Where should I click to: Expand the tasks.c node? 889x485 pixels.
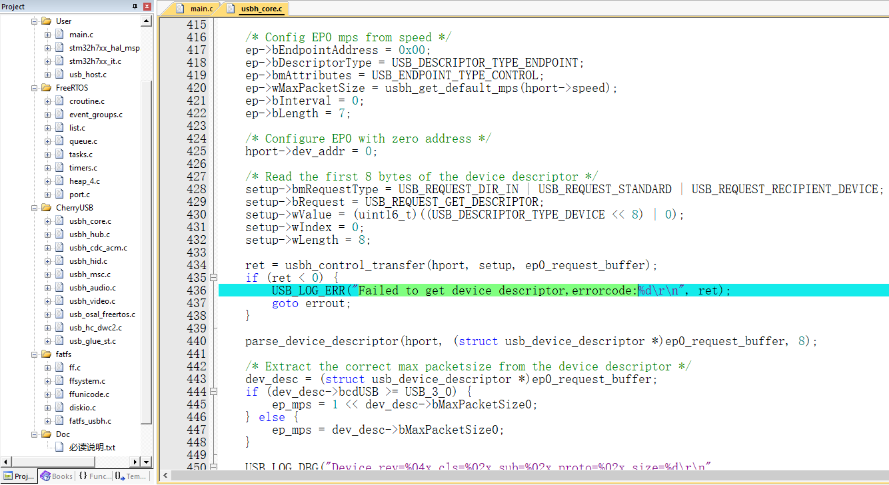click(48, 155)
